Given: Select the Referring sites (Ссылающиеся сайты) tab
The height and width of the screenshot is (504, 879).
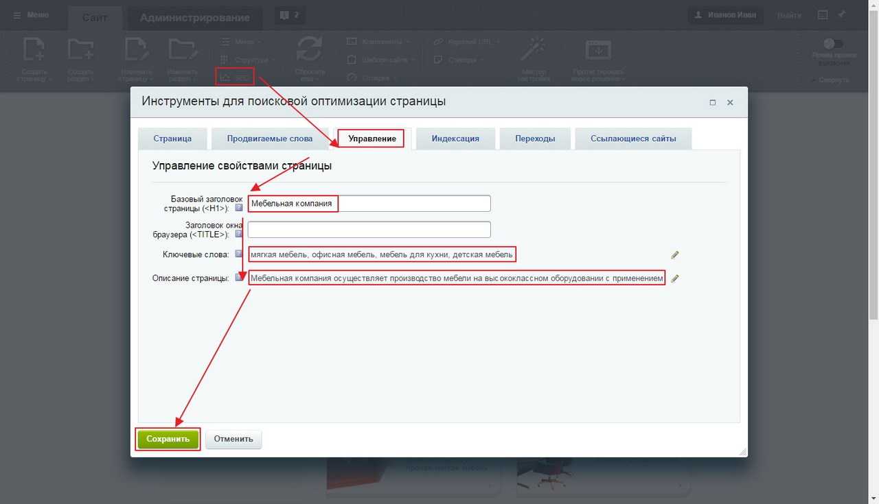Looking at the screenshot, I should (x=633, y=139).
